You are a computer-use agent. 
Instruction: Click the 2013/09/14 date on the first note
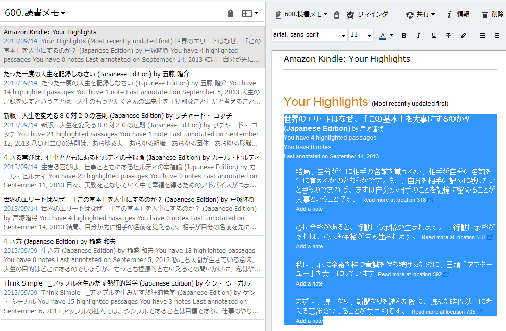[x=20, y=41]
